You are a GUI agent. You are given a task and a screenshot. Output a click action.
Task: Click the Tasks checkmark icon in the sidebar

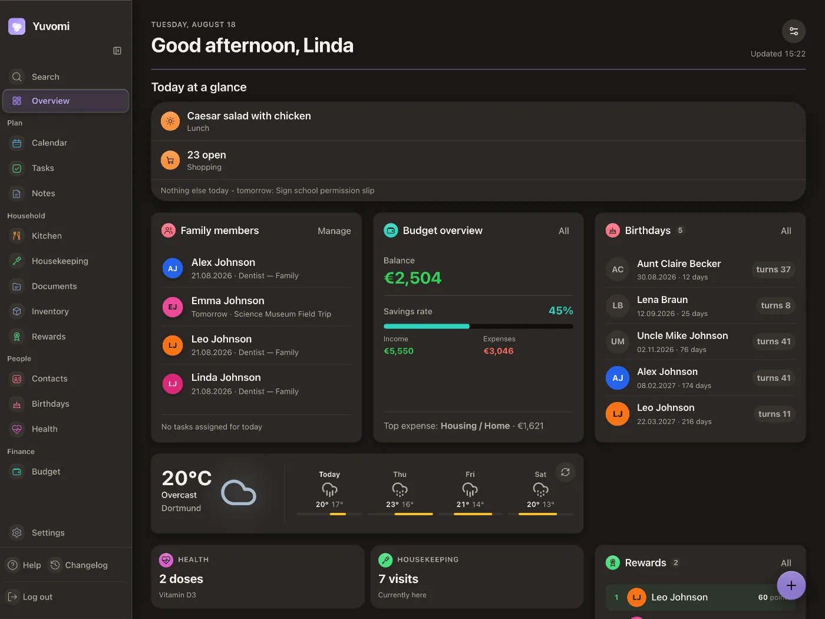click(x=17, y=169)
